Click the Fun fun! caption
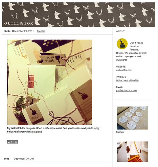Image resolution: width=158 pixels, height=167 pixels. click(120, 132)
